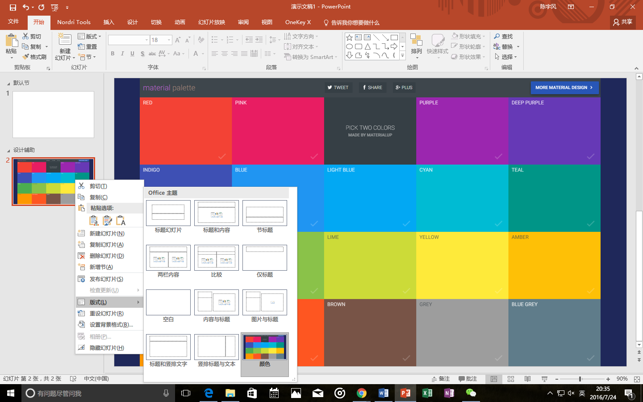Click the PowerPoint icon in the taskbar
643x402 pixels.
(x=405, y=393)
